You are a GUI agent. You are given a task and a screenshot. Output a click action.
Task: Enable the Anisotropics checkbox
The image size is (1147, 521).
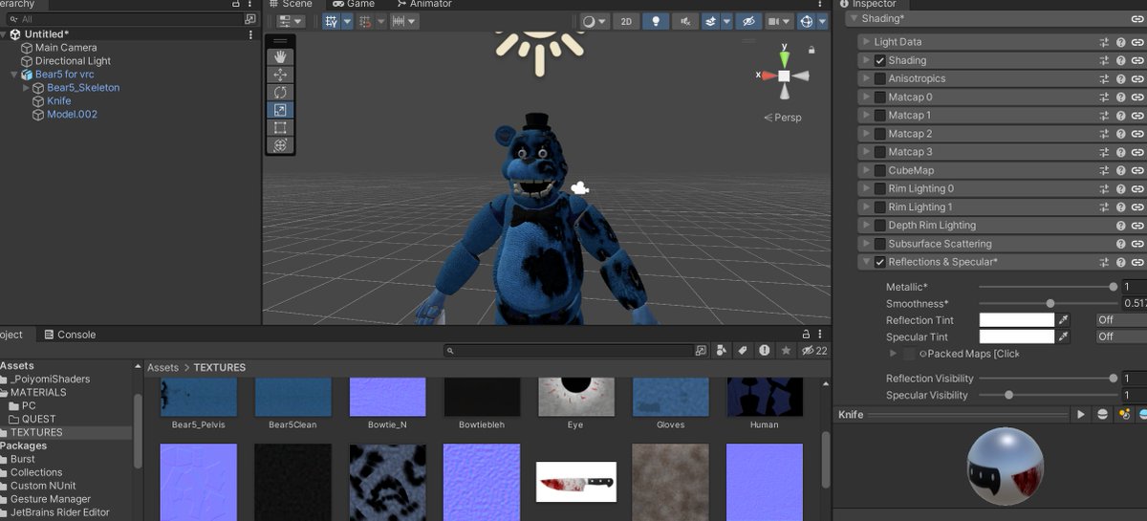(x=880, y=78)
